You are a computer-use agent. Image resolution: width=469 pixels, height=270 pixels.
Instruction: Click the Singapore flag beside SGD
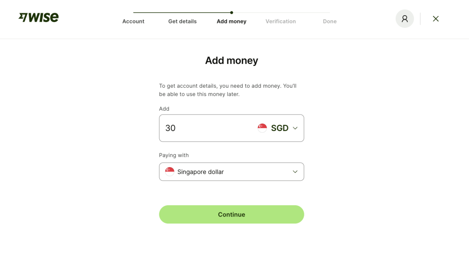pyautogui.click(x=262, y=128)
